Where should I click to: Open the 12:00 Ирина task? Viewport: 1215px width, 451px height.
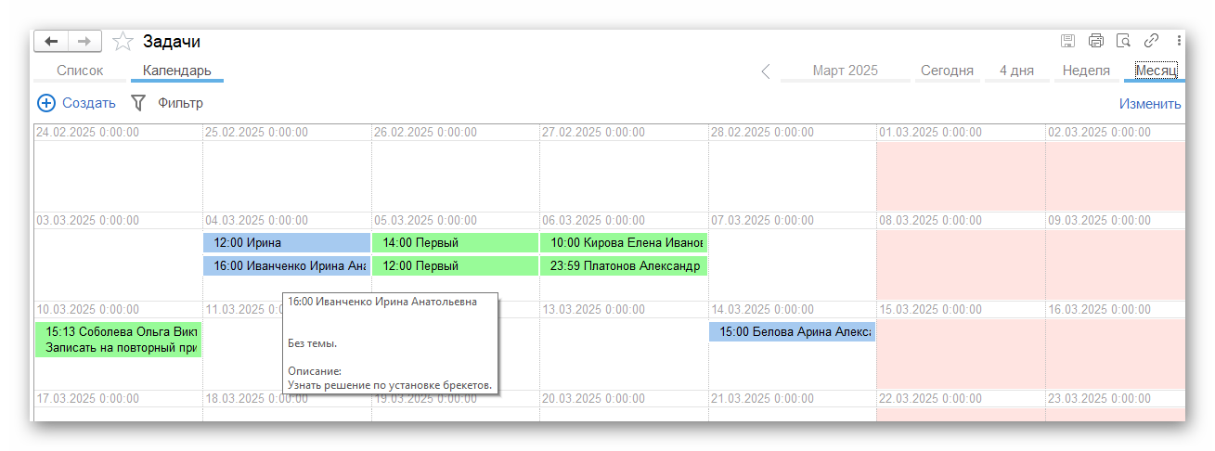point(287,242)
